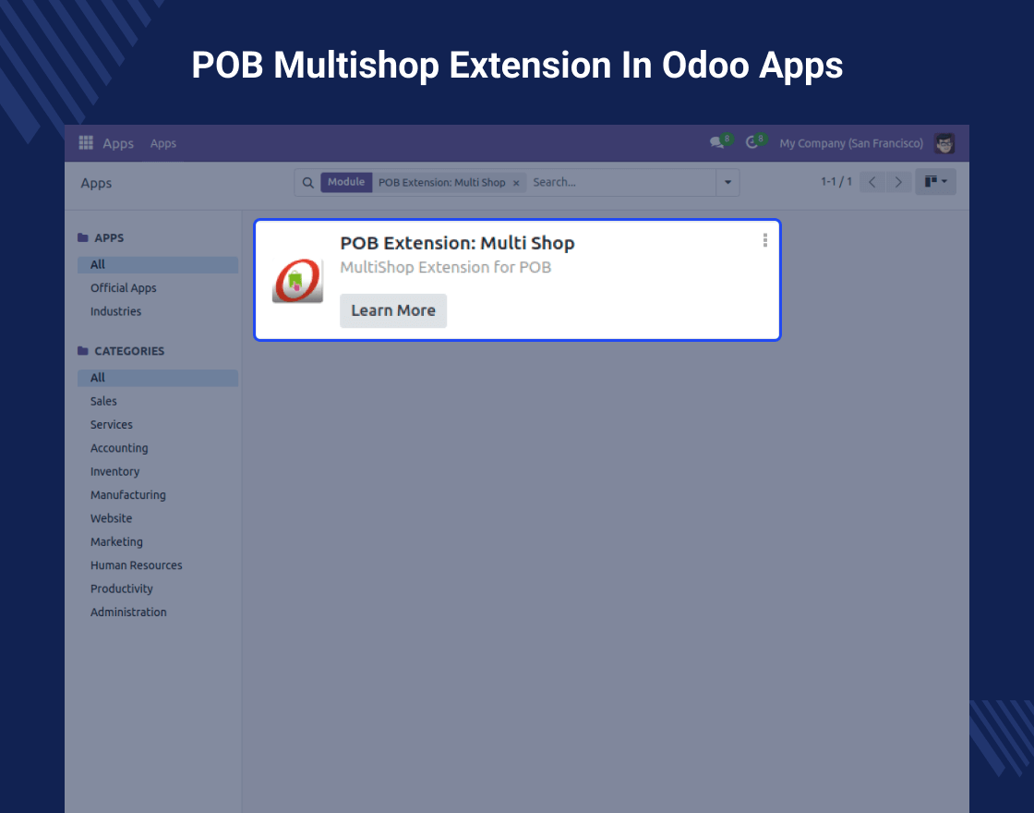This screenshot has width=1034, height=813.
Task: Select Industries filter
Action: click(x=115, y=311)
